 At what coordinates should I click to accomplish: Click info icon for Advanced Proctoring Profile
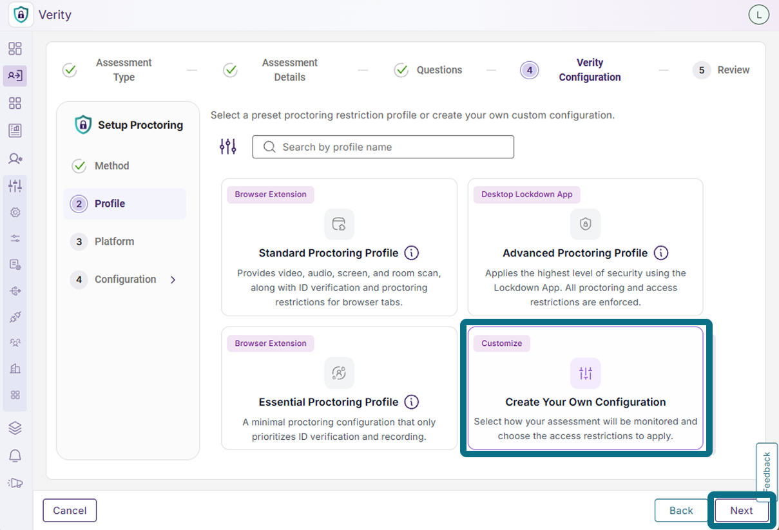click(x=661, y=252)
